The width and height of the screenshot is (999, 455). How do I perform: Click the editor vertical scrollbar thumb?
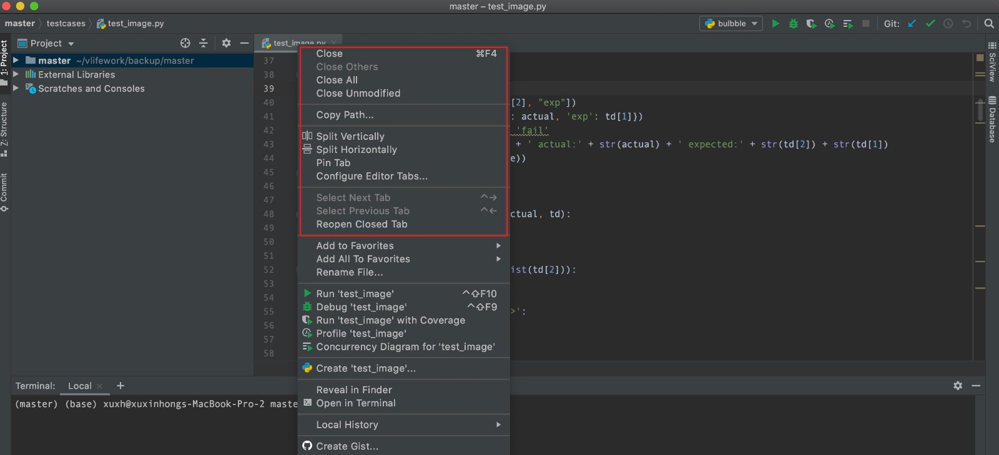980,110
